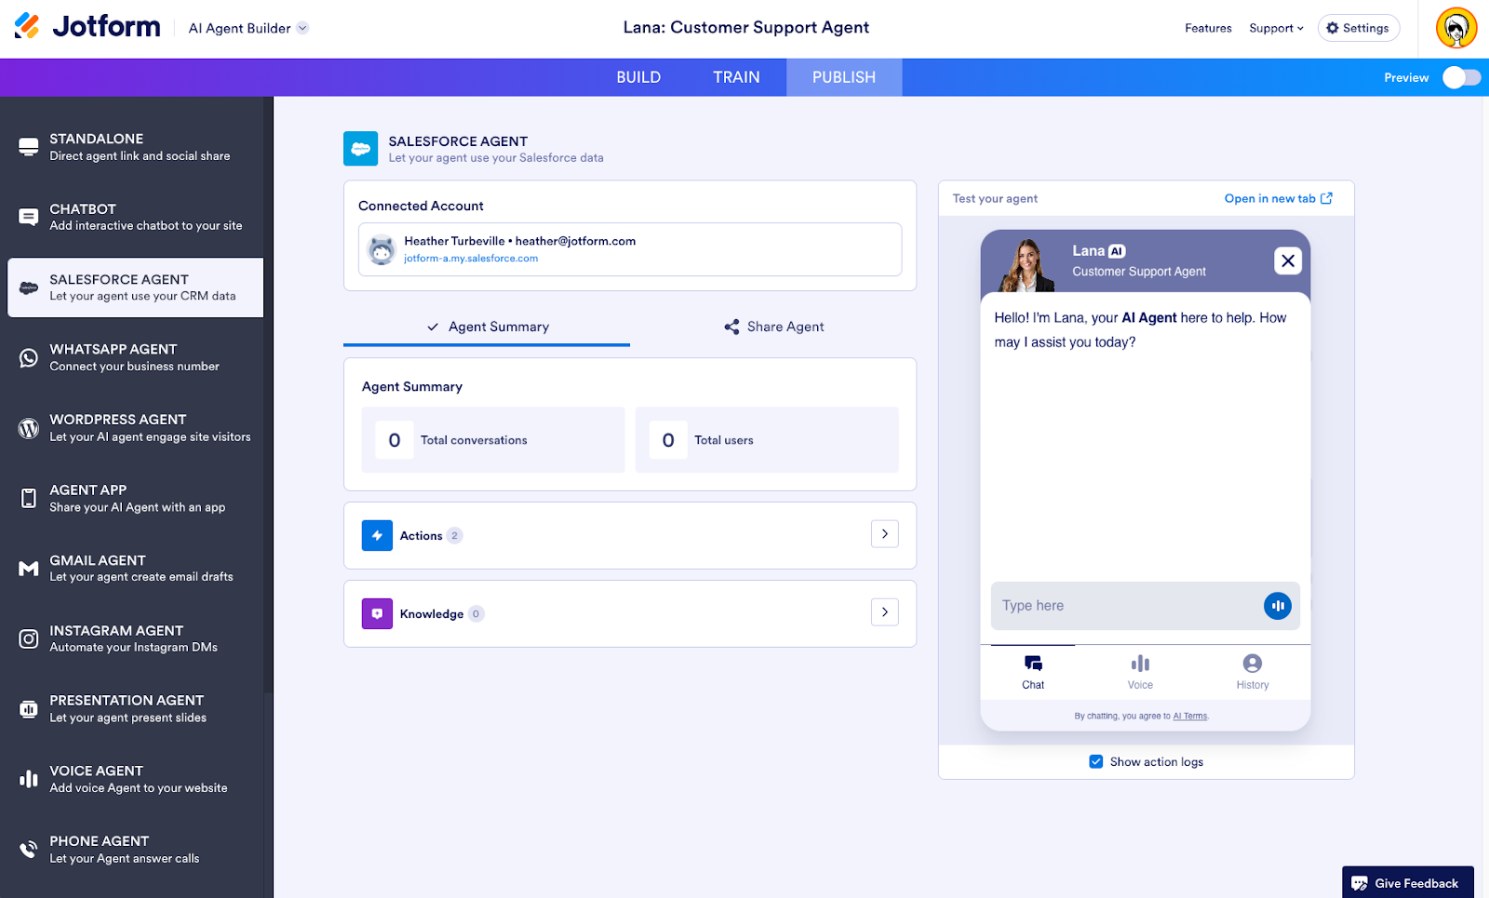This screenshot has width=1489, height=898.
Task: Click the chat message input field
Action: [x=1117, y=606]
